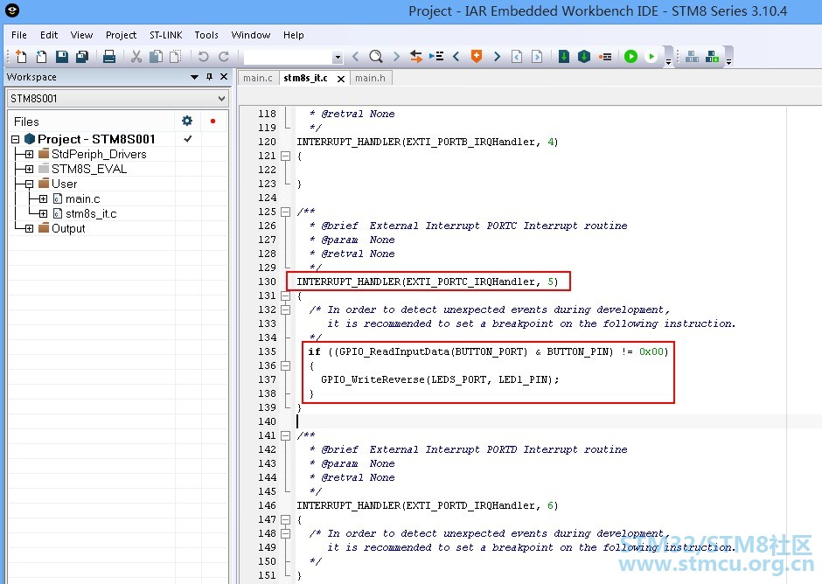Open the STM8S001 configuration dropdown

tap(222, 99)
